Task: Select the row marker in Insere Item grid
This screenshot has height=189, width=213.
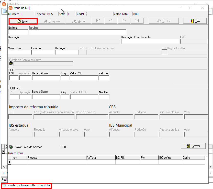Action: 10,162
